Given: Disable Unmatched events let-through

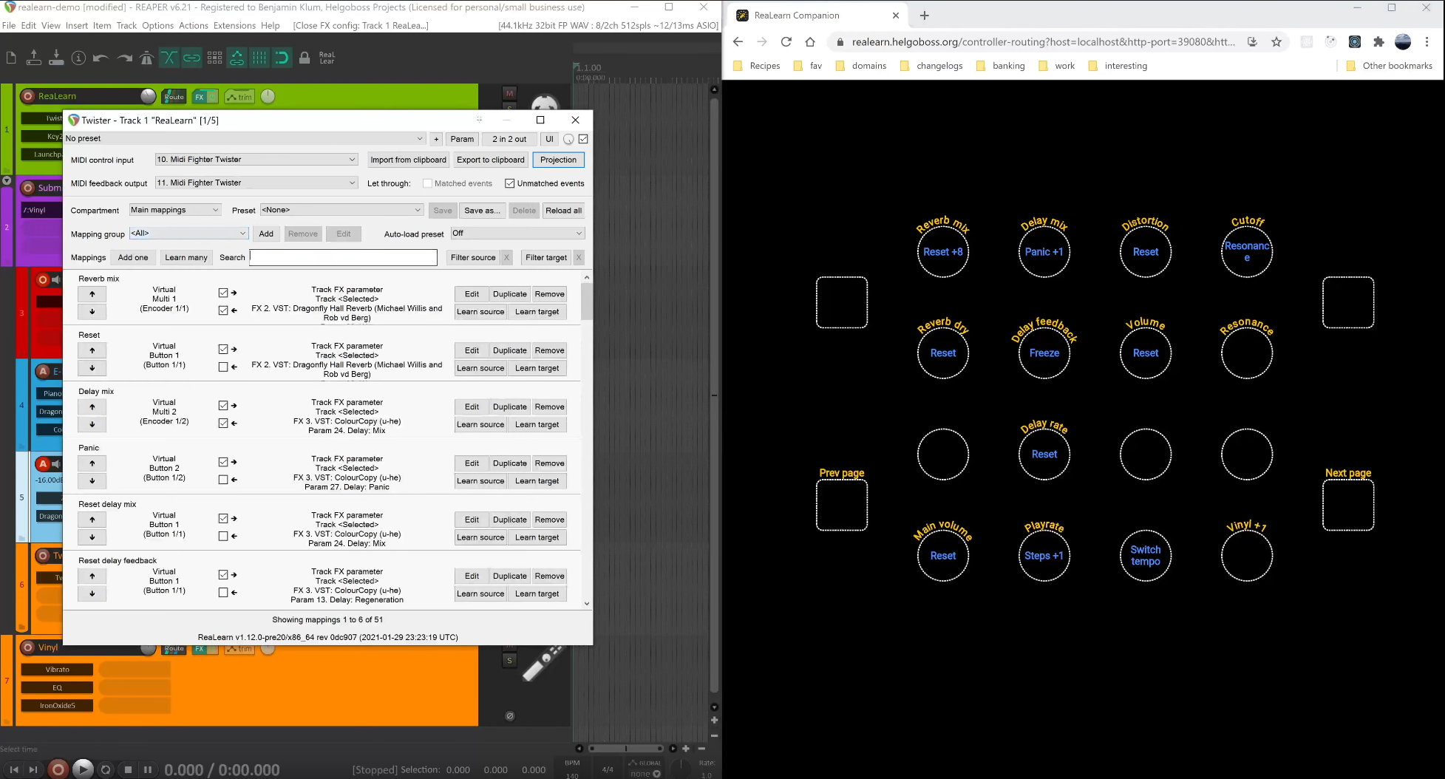Looking at the screenshot, I should tap(511, 183).
